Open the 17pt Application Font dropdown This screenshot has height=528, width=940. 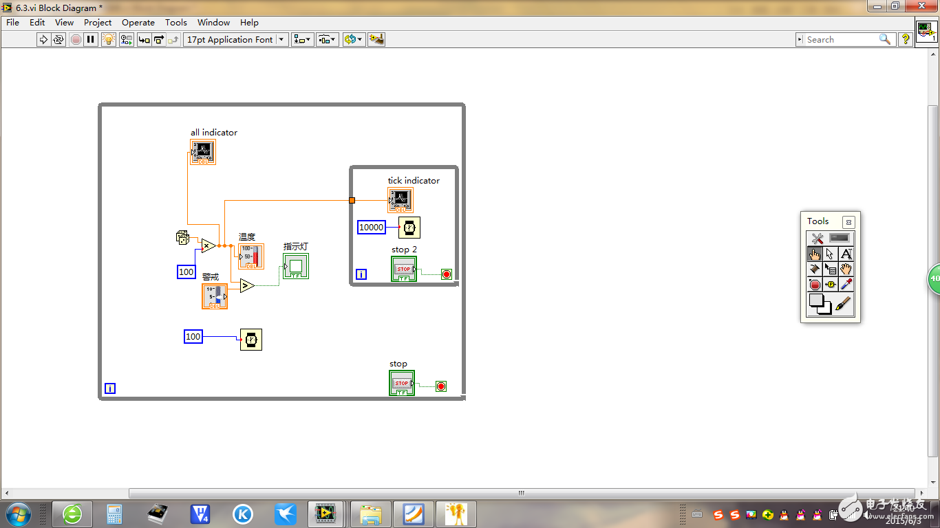236,40
